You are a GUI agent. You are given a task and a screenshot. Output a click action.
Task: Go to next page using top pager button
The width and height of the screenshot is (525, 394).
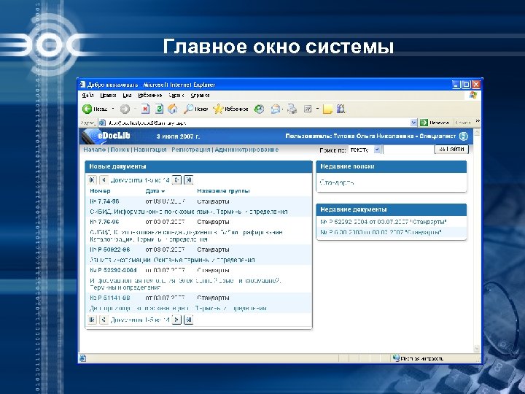click(x=176, y=180)
